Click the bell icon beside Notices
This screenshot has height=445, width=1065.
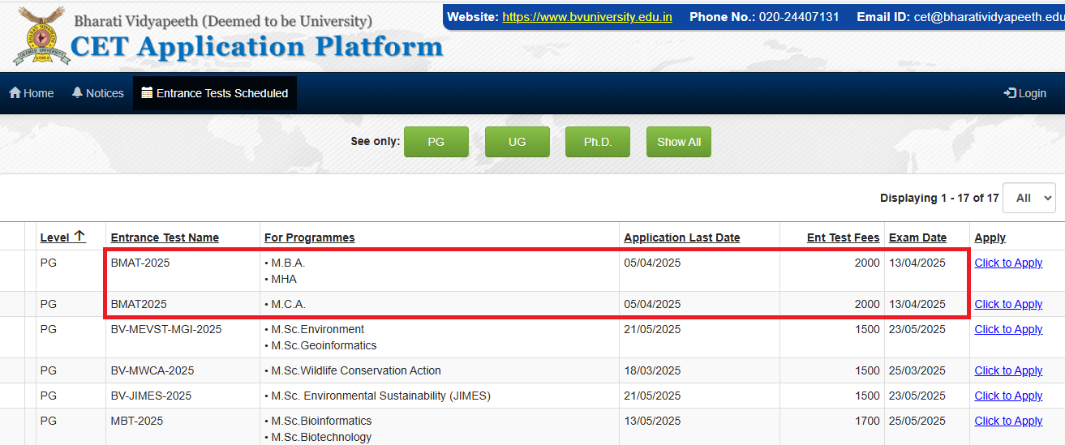[78, 93]
